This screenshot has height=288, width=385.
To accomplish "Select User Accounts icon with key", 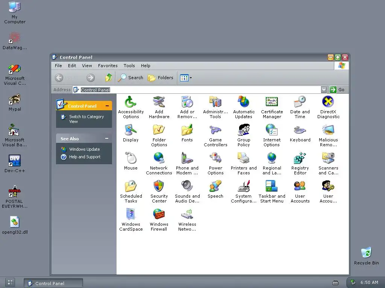I will coord(328,192).
